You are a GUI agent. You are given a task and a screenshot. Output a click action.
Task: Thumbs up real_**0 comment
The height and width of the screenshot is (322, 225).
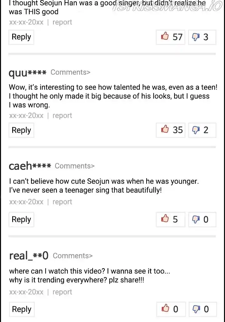(171, 309)
